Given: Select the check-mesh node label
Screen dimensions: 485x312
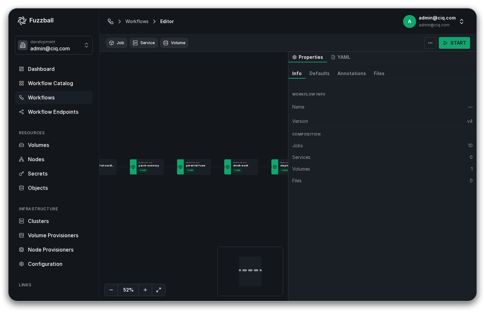Looking at the screenshot, I should [241, 166].
